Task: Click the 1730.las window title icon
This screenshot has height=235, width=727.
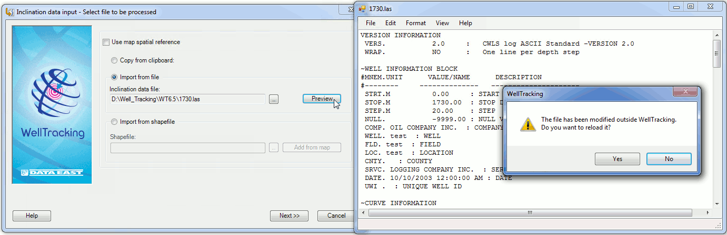Action: [362, 9]
